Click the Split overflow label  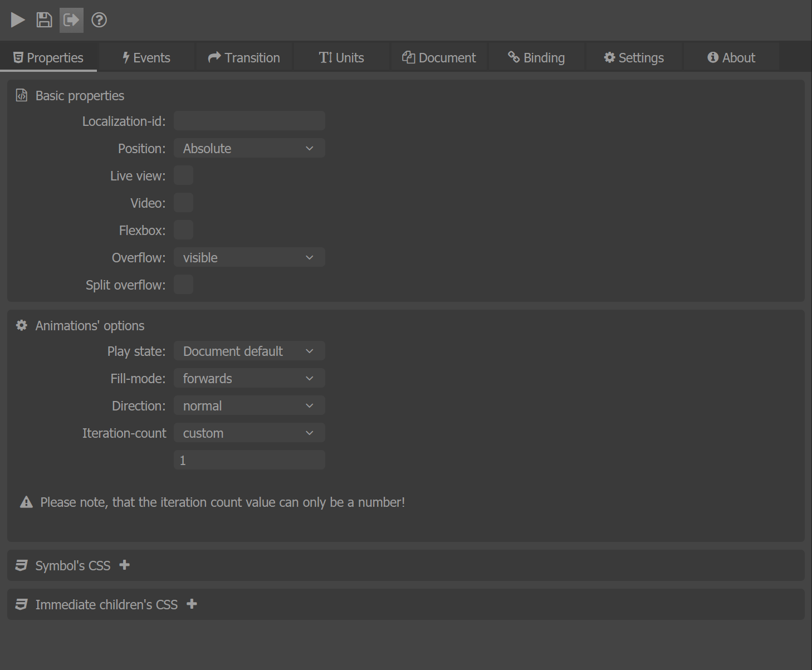click(x=125, y=285)
